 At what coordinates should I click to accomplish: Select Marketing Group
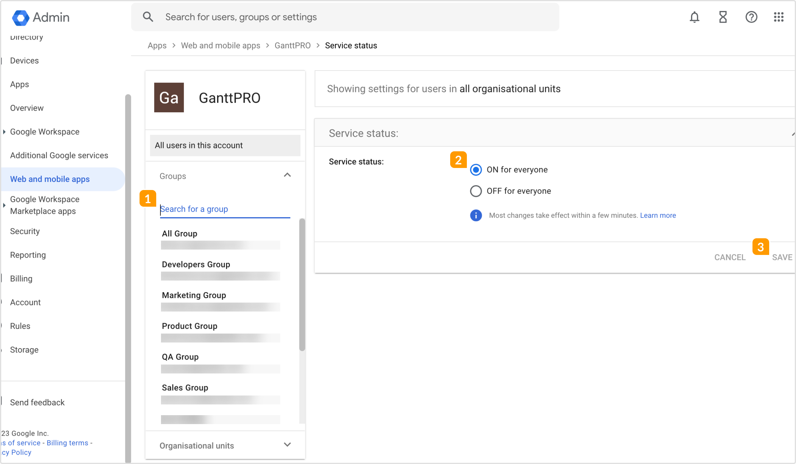point(221,301)
